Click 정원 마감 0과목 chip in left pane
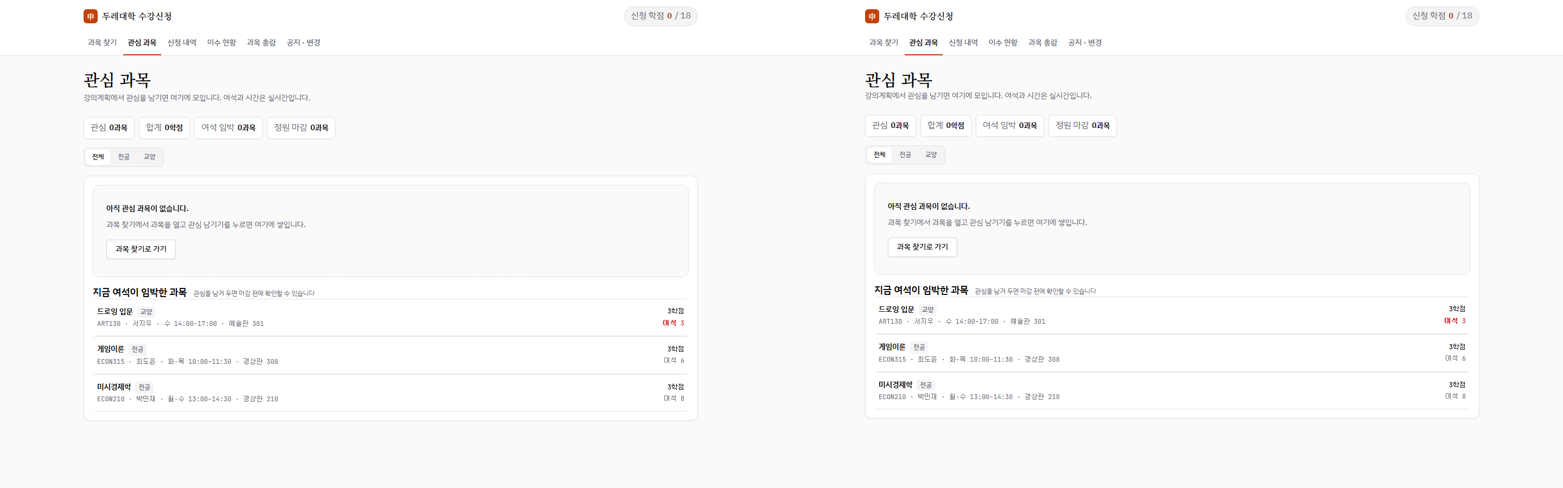 pos(301,128)
